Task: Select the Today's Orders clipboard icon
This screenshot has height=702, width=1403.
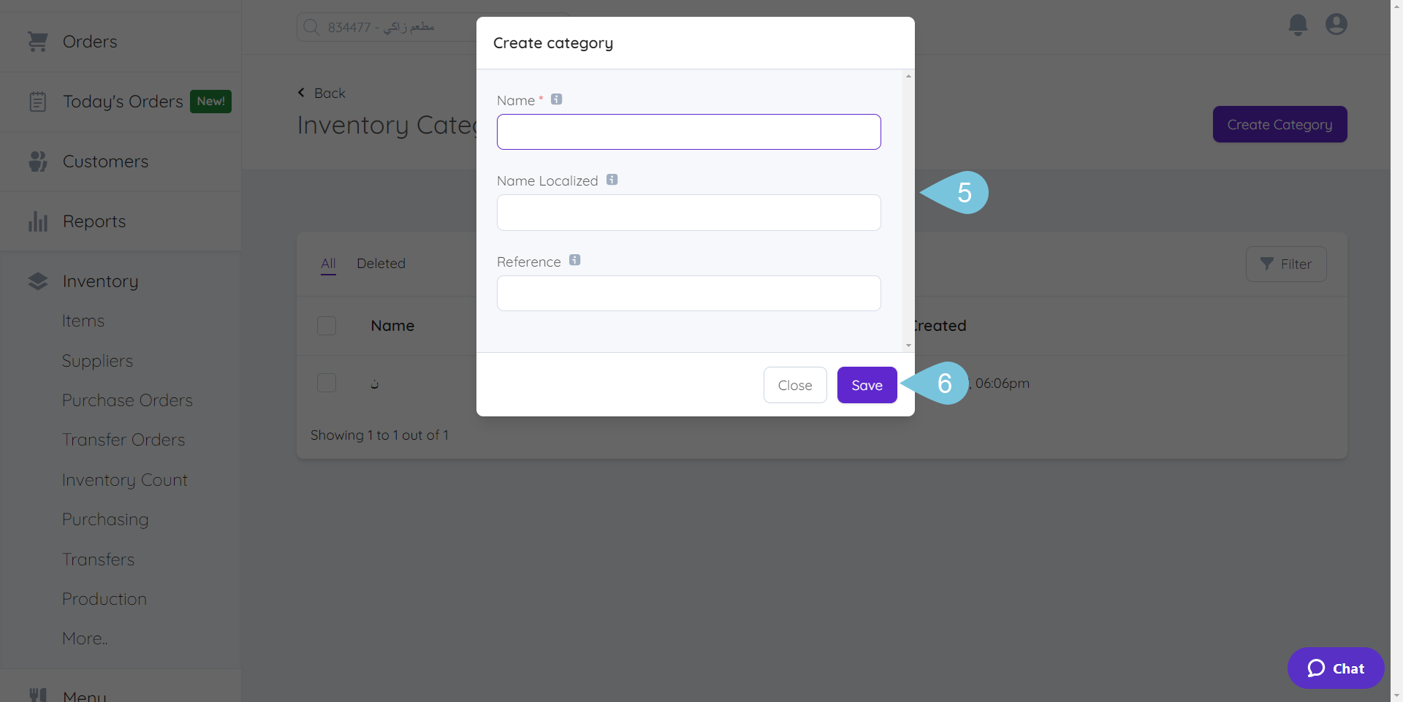Action: (x=37, y=101)
